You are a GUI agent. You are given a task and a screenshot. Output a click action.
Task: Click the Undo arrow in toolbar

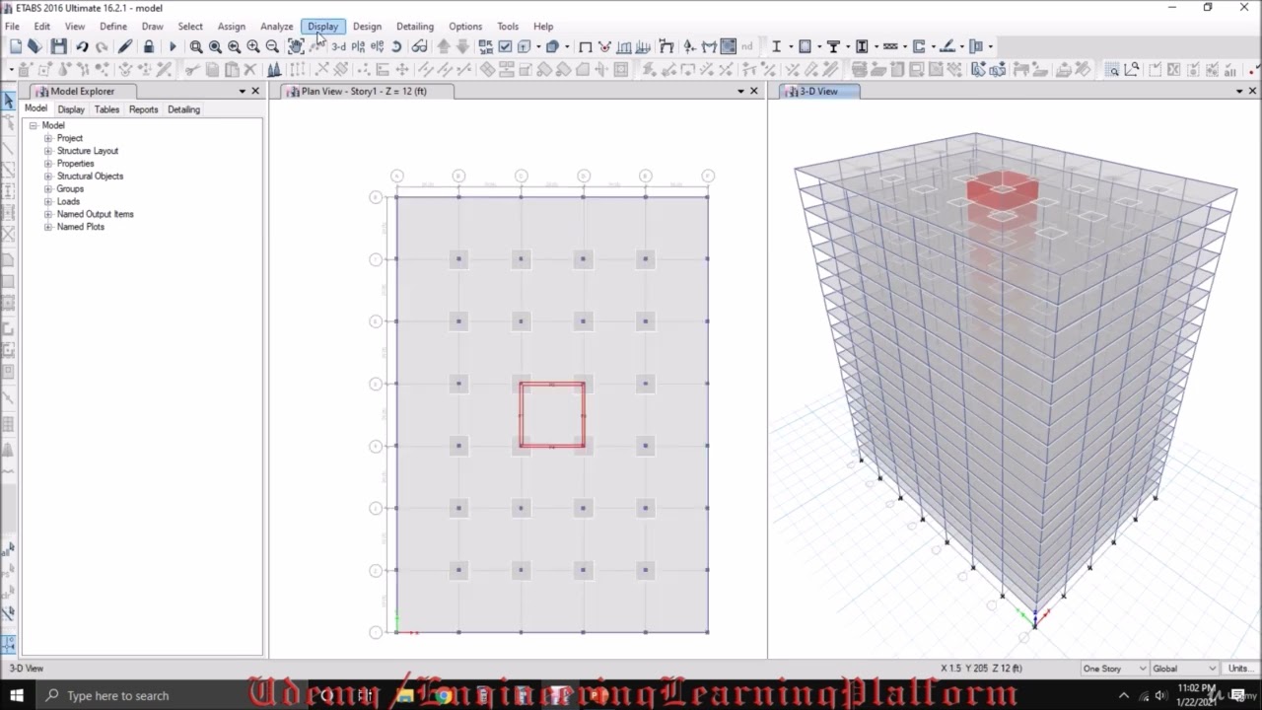point(82,46)
